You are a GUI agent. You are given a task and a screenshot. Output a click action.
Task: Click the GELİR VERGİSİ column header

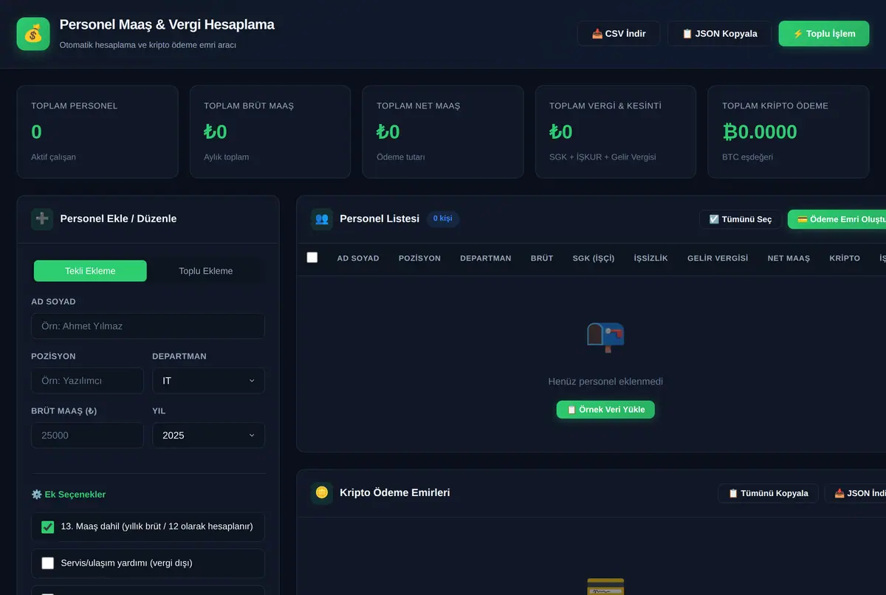click(x=718, y=258)
